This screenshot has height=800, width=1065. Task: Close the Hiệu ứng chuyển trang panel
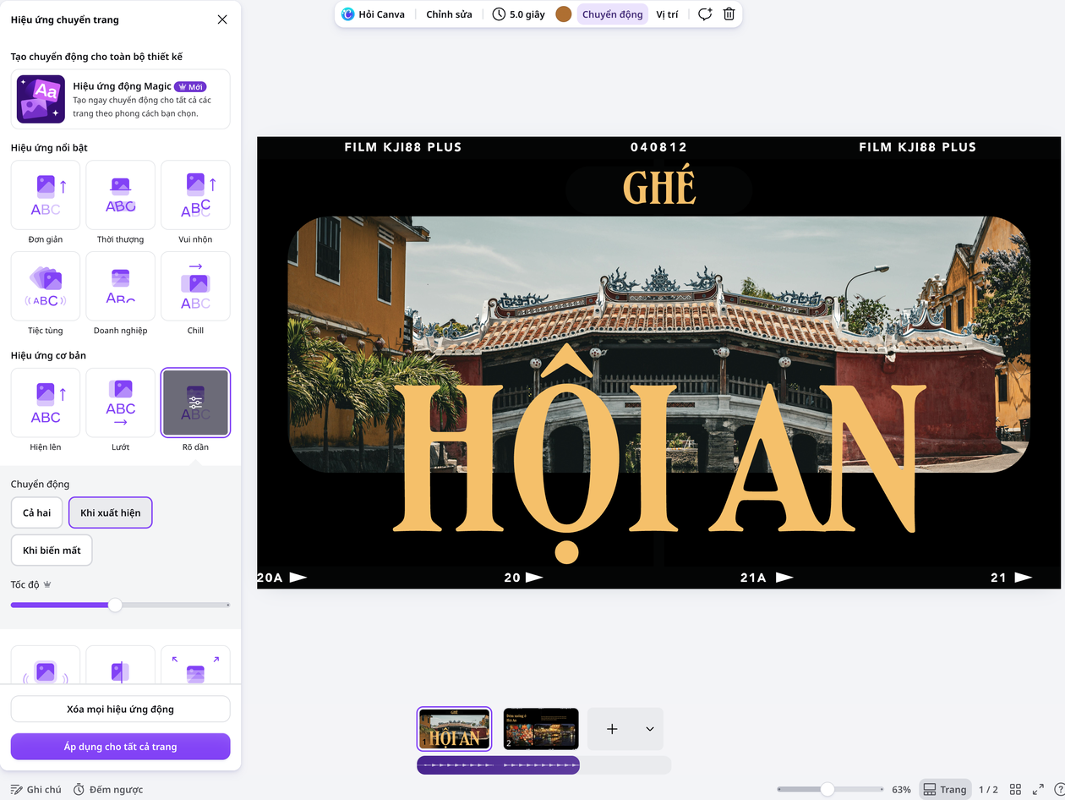coord(222,19)
